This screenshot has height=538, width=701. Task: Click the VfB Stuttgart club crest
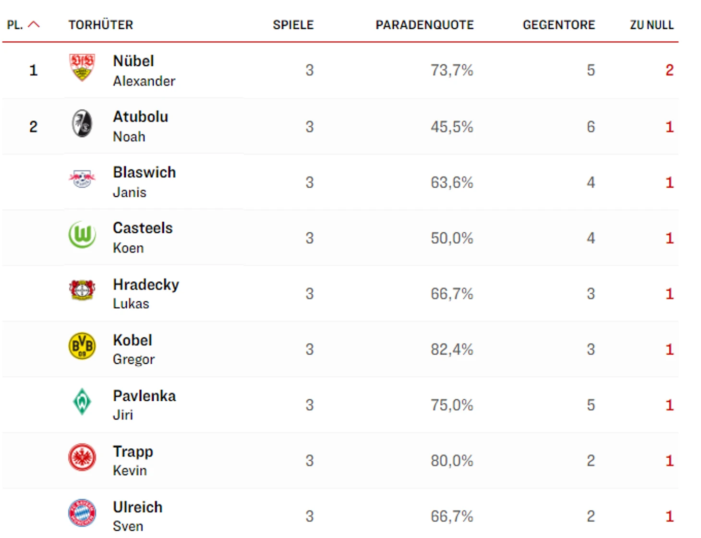tap(82, 67)
